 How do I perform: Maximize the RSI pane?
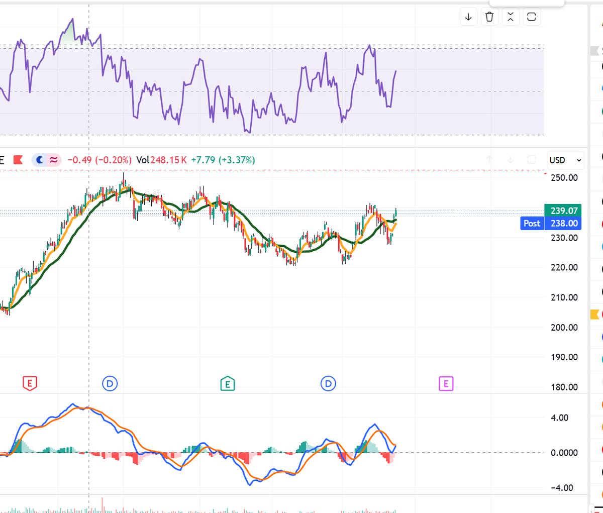click(532, 17)
